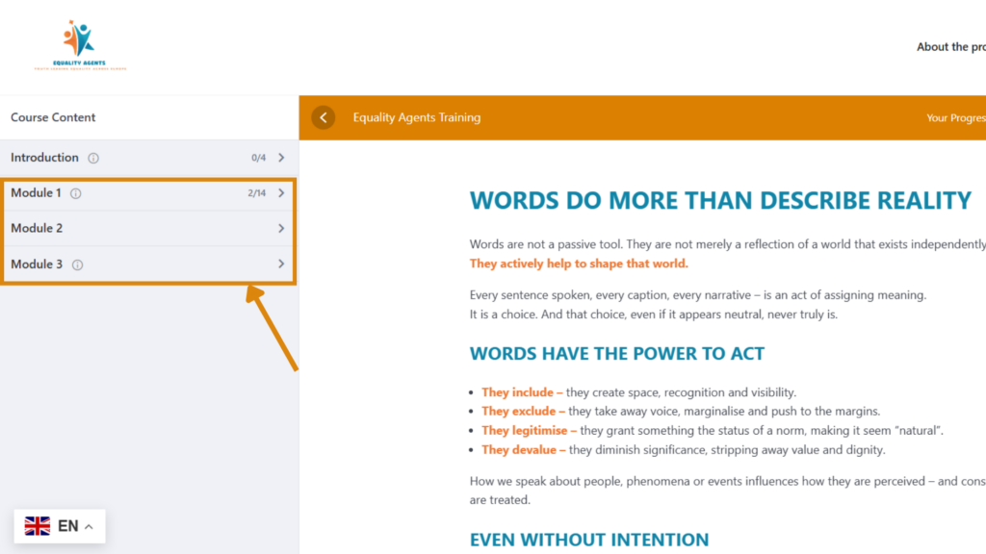Image resolution: width=986 pixels, height=554 pixels.
Task: Expand Module 1 with its chevron
Action: tap(281, 193)
